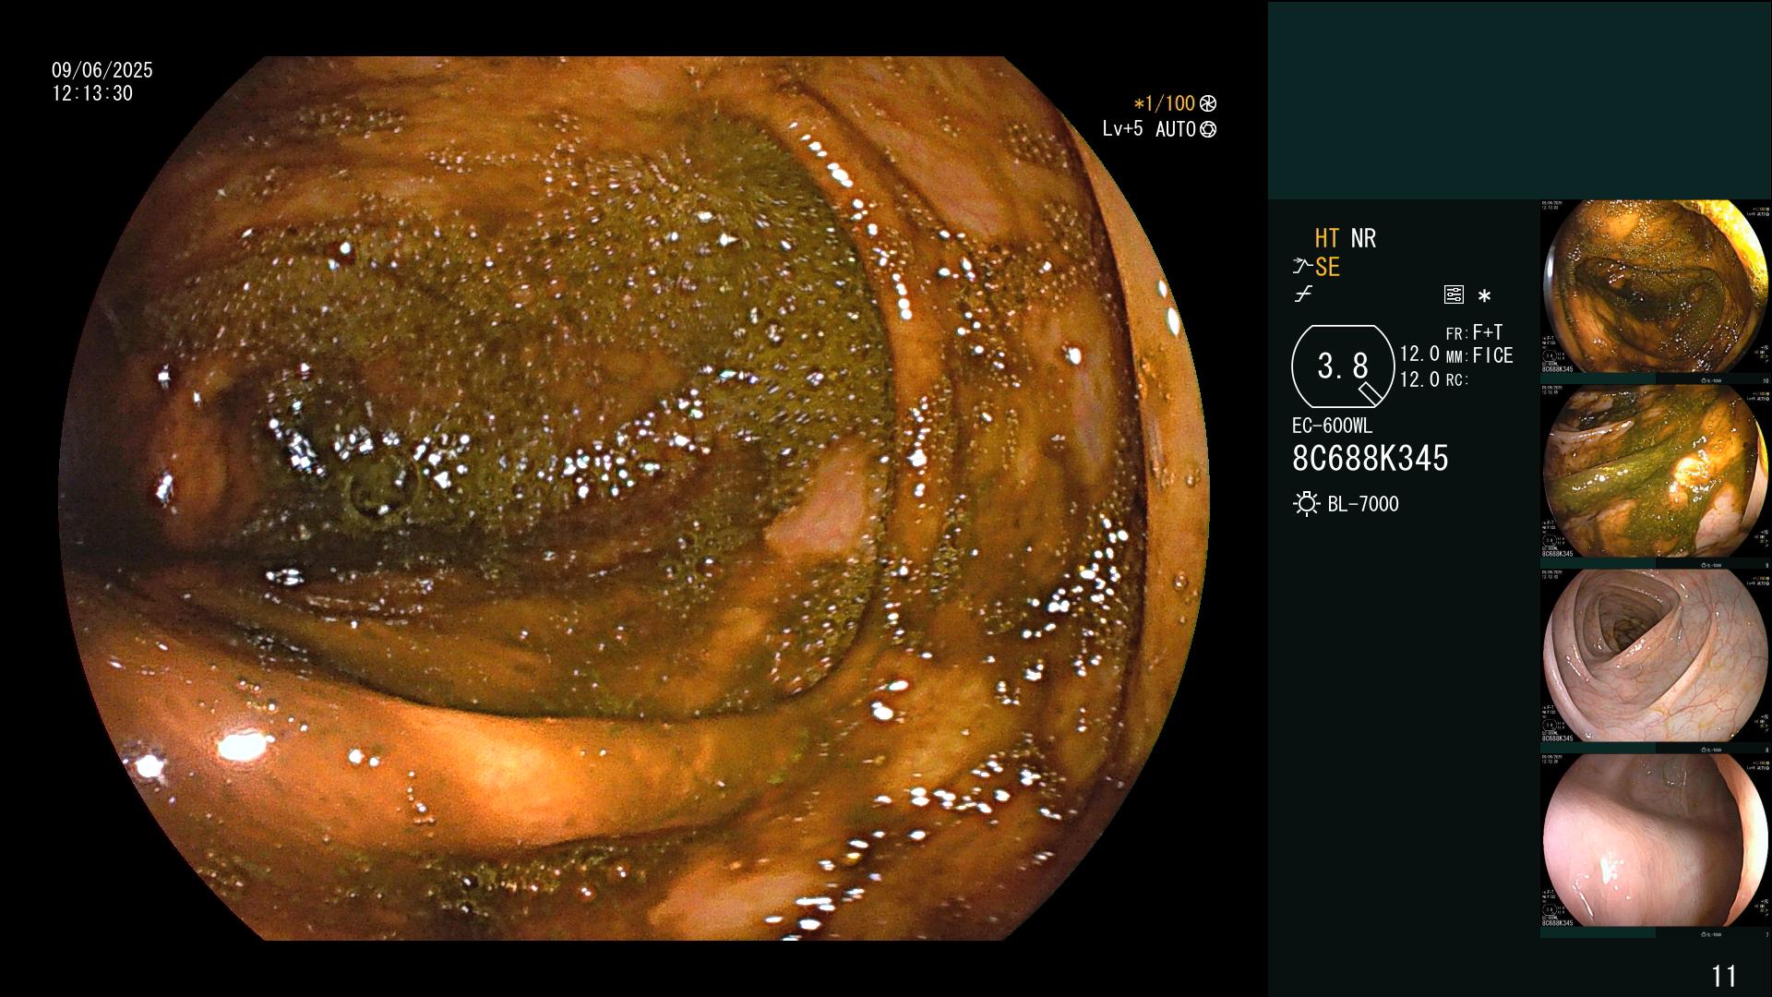Click the serial number 8C688K345

click(1371, 458)
